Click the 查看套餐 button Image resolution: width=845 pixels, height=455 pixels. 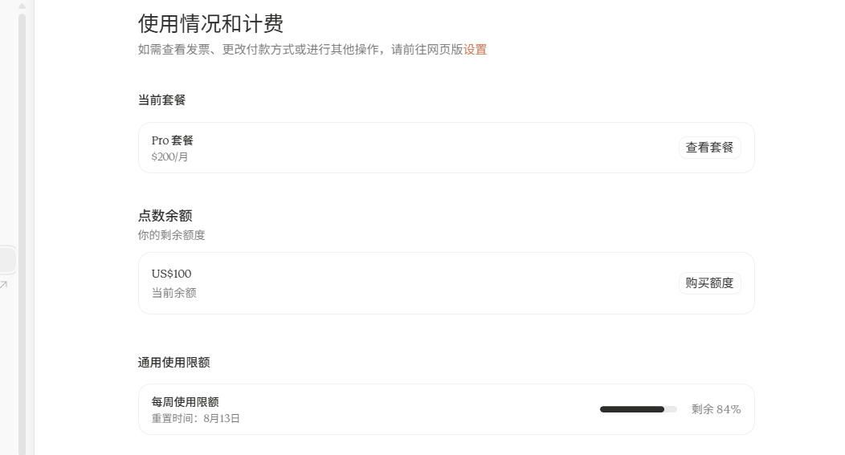(x=709, y=148)
